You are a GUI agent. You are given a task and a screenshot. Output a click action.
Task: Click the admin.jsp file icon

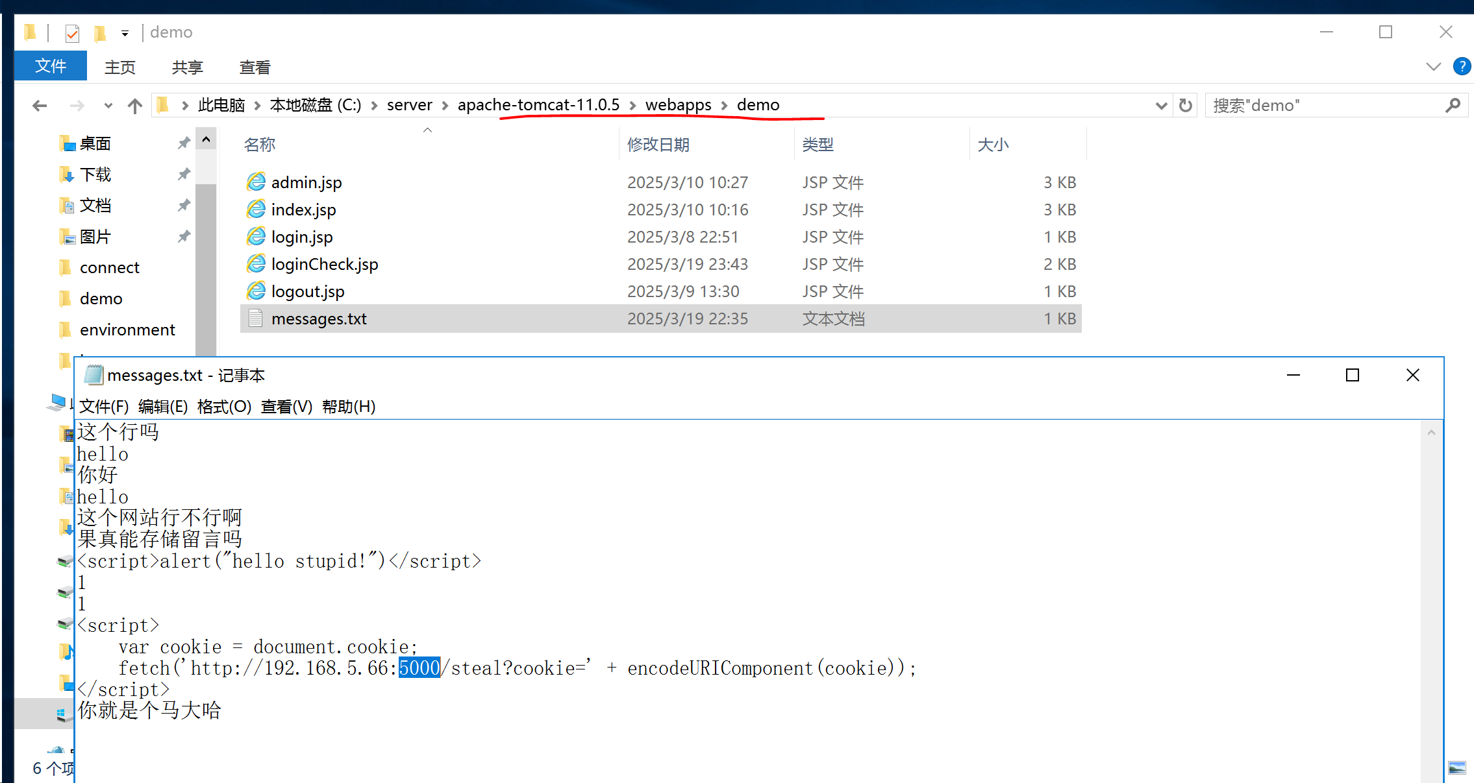pyautogui.click(x=256, y=182)
